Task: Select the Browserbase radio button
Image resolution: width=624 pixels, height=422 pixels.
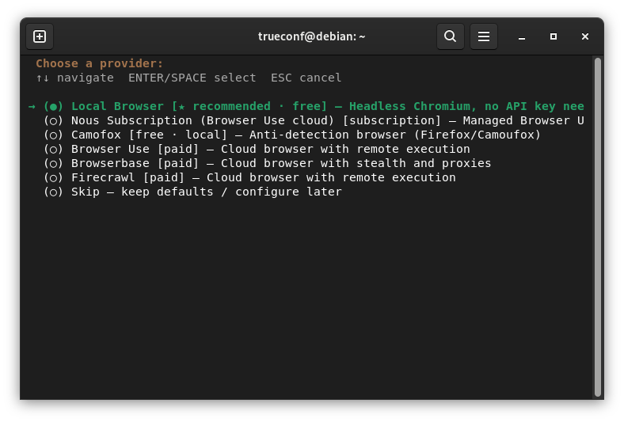Action: point(53,164)
